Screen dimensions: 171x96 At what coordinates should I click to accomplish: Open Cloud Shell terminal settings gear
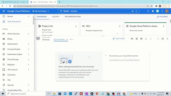tap(137, 39)
